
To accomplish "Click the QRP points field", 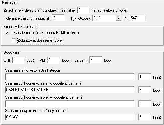I will coord(18,60).
